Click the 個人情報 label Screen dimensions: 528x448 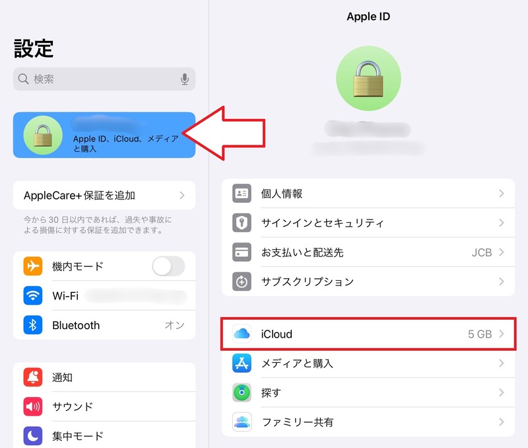point(282,194)
